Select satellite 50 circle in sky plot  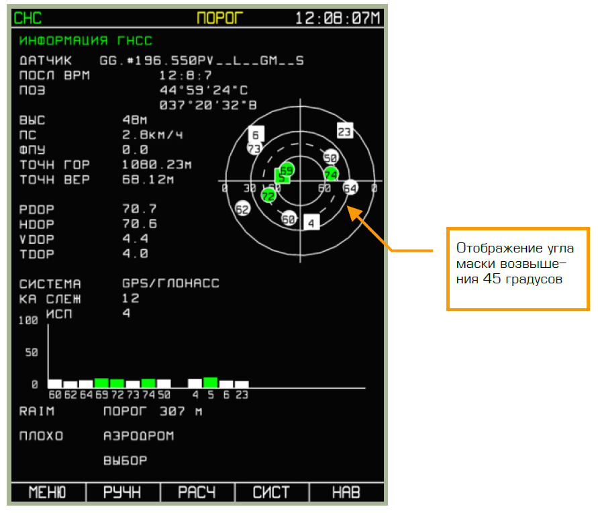click(x=330, y=157)
